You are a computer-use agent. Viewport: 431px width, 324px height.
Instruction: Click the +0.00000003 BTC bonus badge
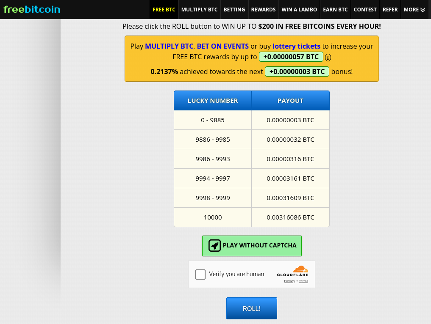pos(297,71)
